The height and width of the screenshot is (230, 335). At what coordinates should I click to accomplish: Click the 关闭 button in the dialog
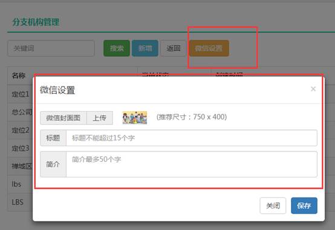point(273,206)
